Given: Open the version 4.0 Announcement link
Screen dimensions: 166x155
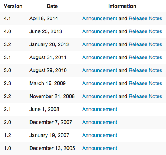Looking at the screenshot, I should click(x=100, y=31).
